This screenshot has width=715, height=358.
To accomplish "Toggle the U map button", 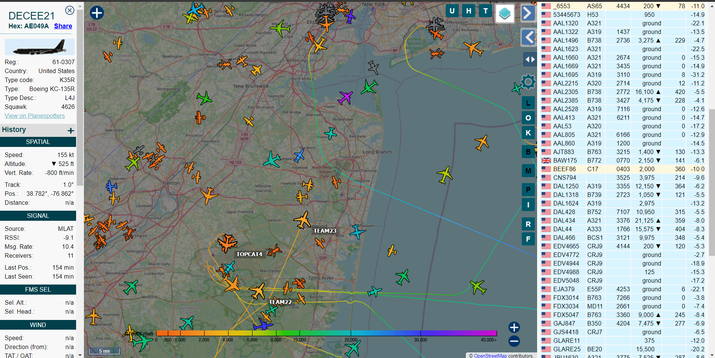I will (452, 11).
